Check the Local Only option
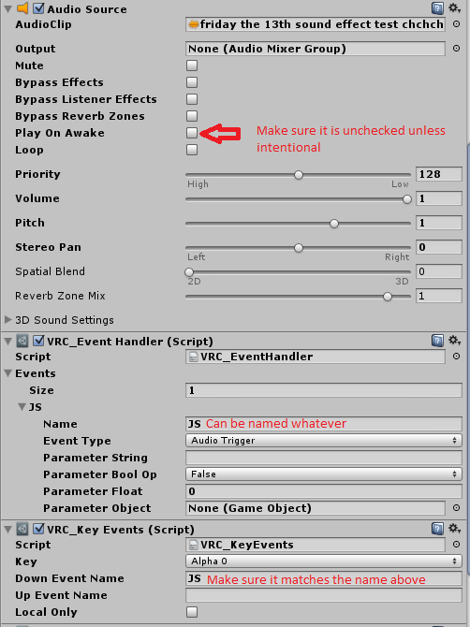The image size is (470, 627). coord(192,612)
